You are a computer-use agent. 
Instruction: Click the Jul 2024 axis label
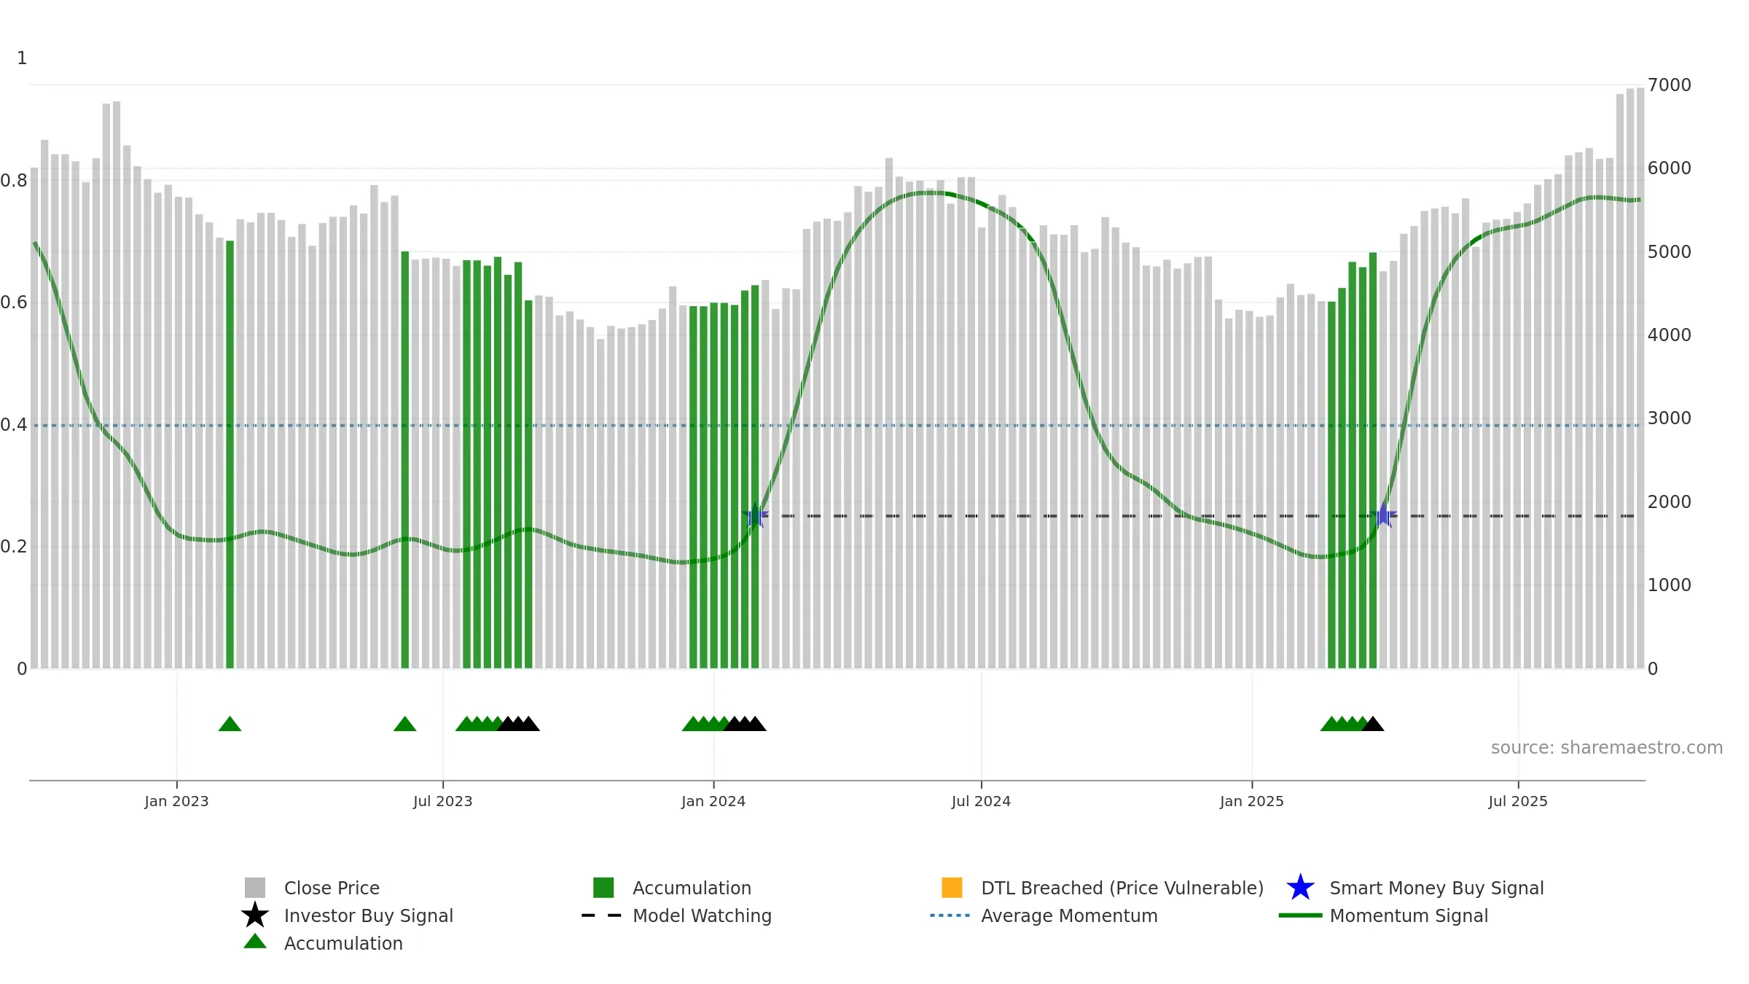981,802
